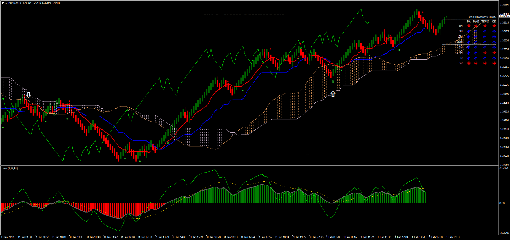Click the 5M row label in the monitor panel

point(461,31)
